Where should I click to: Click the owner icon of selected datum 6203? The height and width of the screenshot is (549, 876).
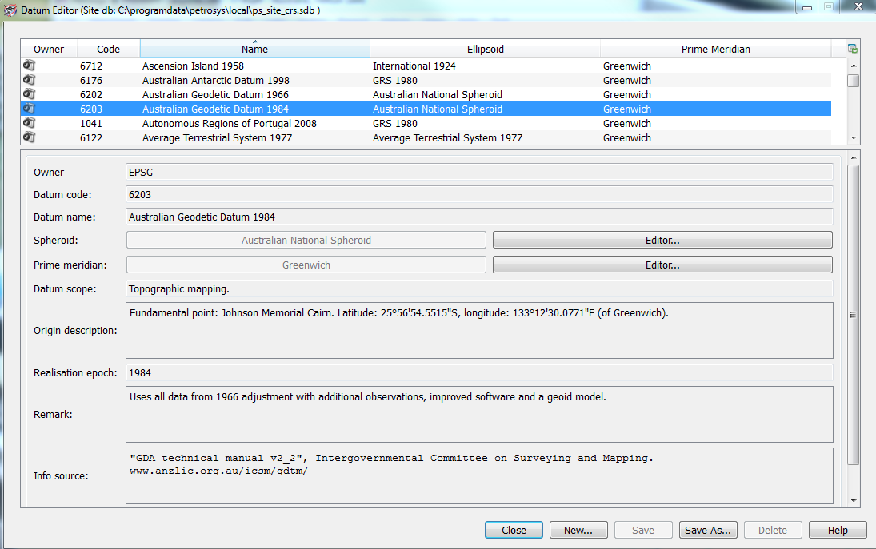click(x=29, y=109)
